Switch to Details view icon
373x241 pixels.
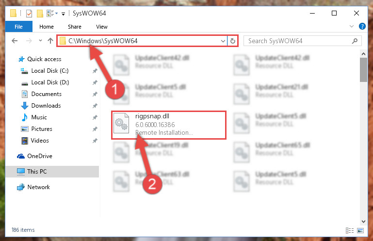(349, 230)
